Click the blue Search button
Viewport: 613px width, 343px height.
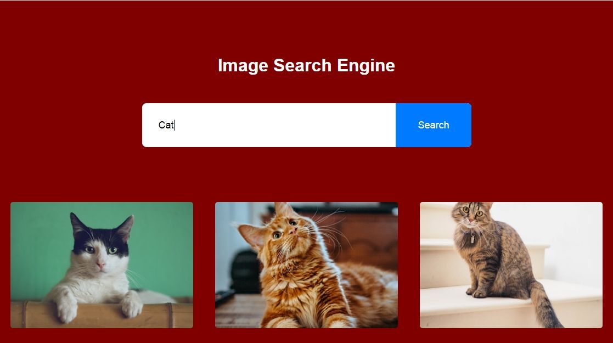coord(433,125)
